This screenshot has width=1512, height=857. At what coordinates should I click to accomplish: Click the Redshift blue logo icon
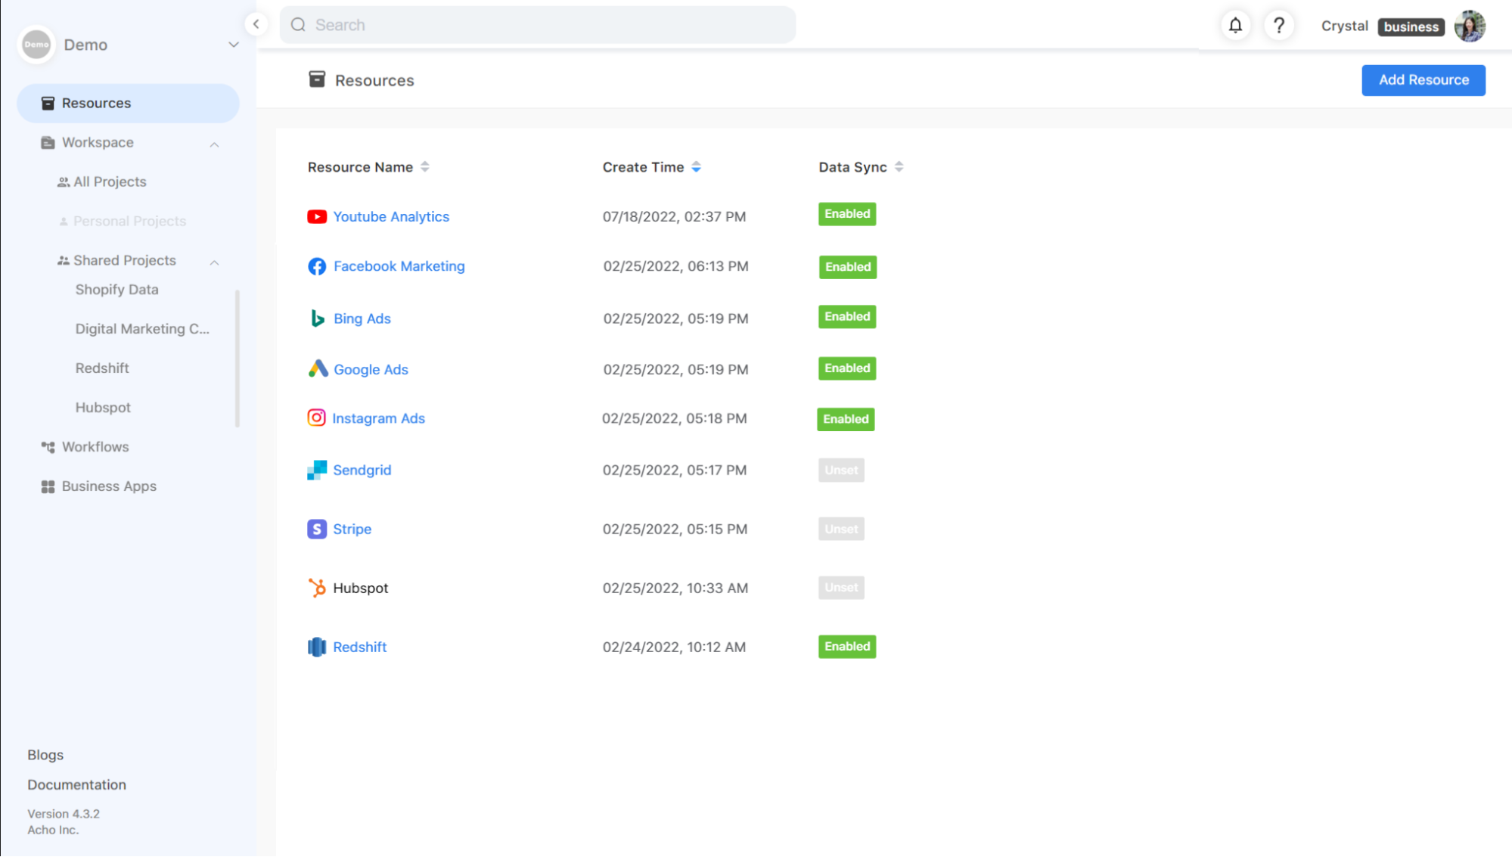317,647
